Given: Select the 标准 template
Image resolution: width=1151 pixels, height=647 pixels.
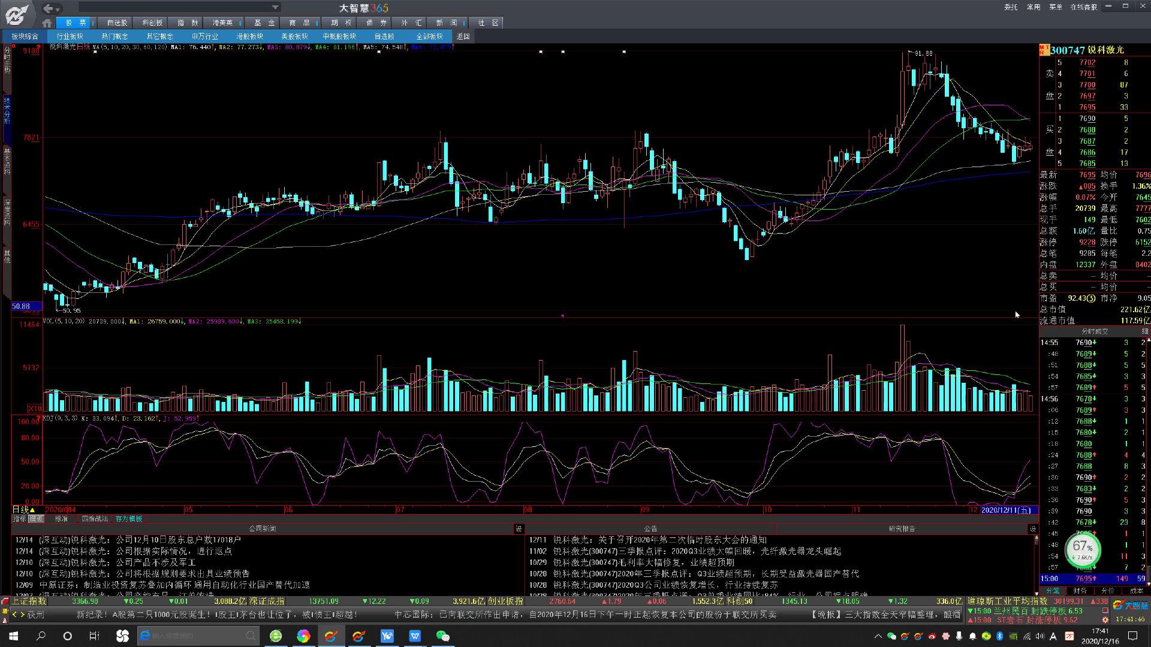Looking at the screenshot, I should [61, 519].
